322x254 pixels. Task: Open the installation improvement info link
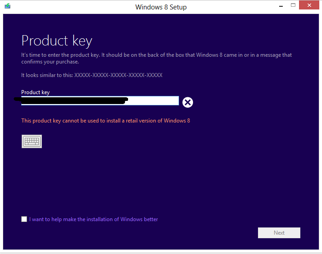tap(94, 219)
